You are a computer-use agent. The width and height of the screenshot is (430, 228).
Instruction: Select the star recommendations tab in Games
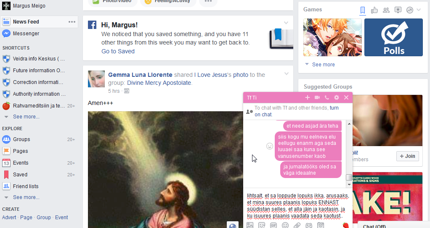398,10
